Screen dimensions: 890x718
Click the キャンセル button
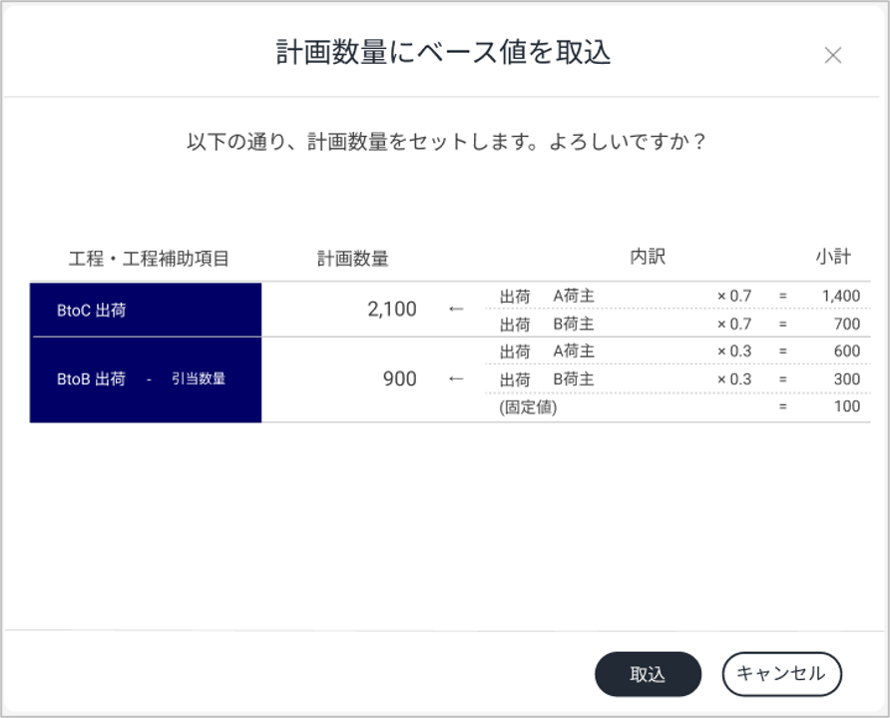coord(781,674)
